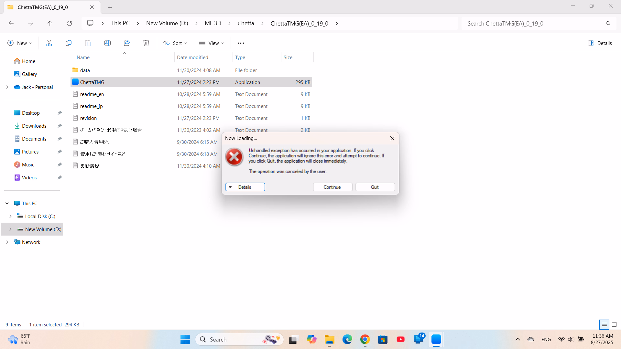Expand Details dropdown in error dialog
The height and width of the screenshot is (349, 621).
[245, 187]
